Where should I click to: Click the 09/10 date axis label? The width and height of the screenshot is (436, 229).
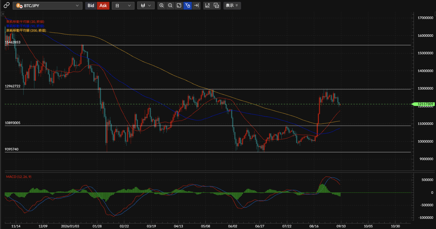[x=341, y=226]
